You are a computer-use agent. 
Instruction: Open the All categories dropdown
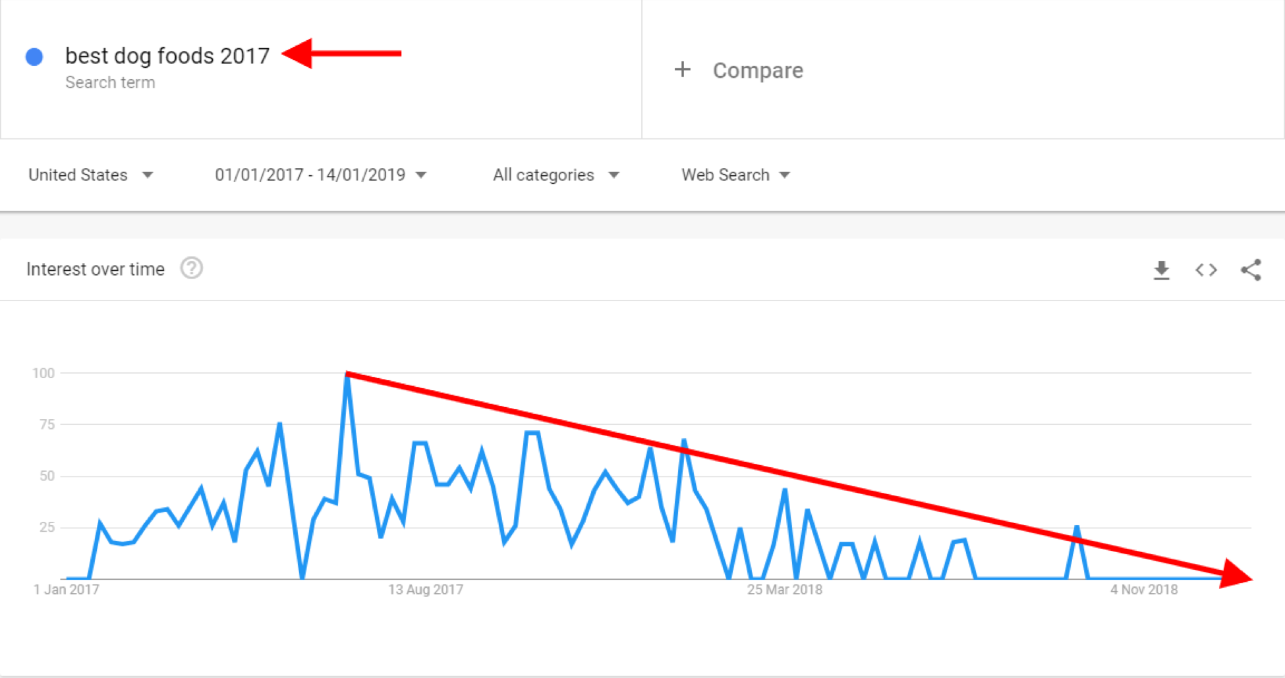click(556, 175)
